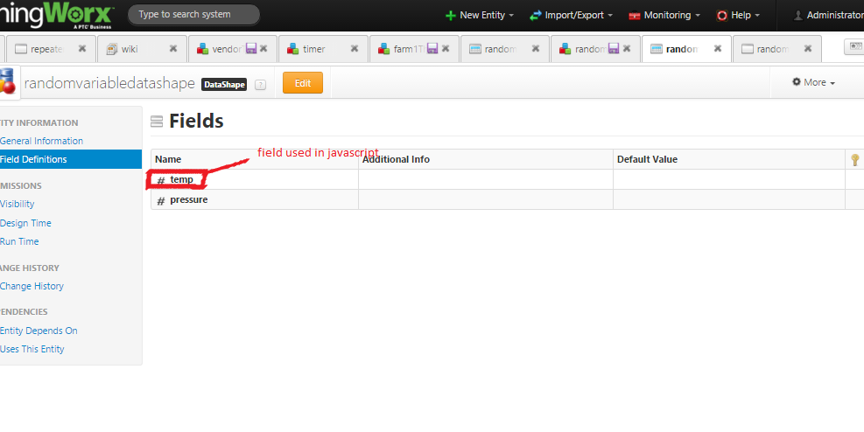Click the orange Edit button

tap(303, 83)
